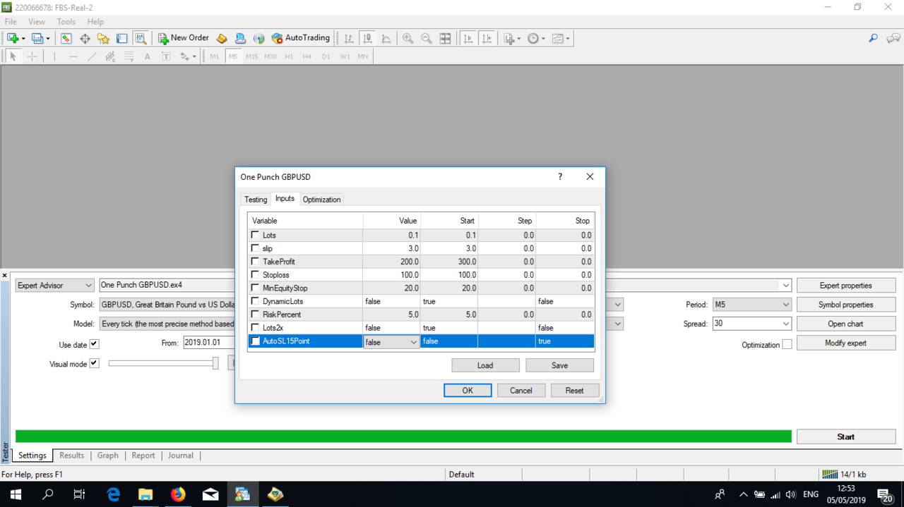Open the Navigator star-folder icon
The width and height of the screenshot is (904, 507).
[x=103, y=38]
